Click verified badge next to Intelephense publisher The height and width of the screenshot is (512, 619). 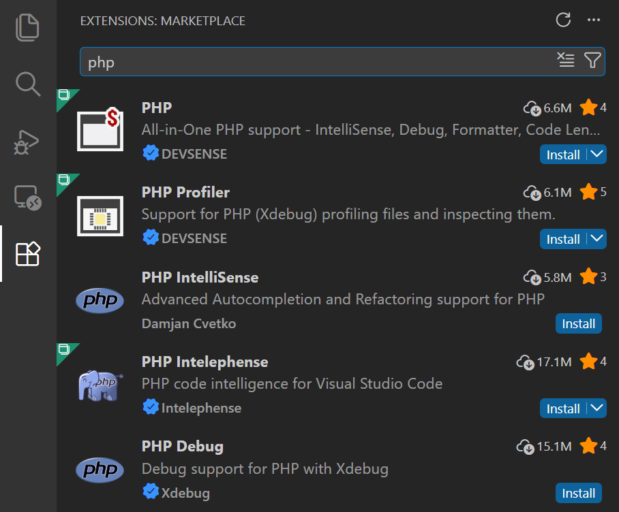[151, 406]
